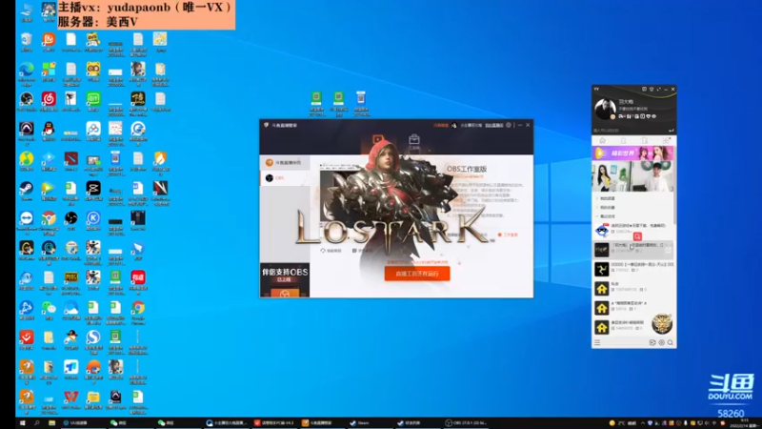Image resolution: width=762 pixels, height=429 pixels.
Task: Switch to the groups tab in YY window
Action: click(x=645, y=140)
